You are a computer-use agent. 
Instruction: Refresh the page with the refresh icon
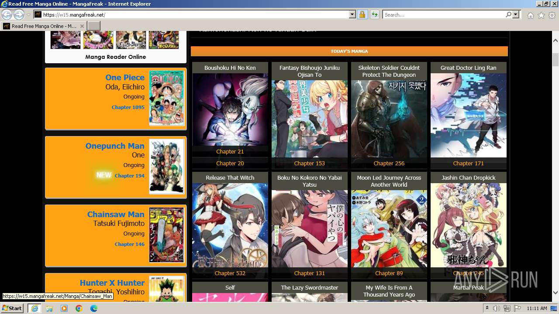(374, 15)
